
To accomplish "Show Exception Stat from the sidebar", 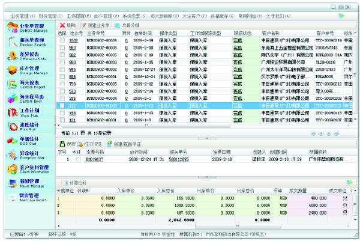I will pyautogui.click(x=26, y=156).
